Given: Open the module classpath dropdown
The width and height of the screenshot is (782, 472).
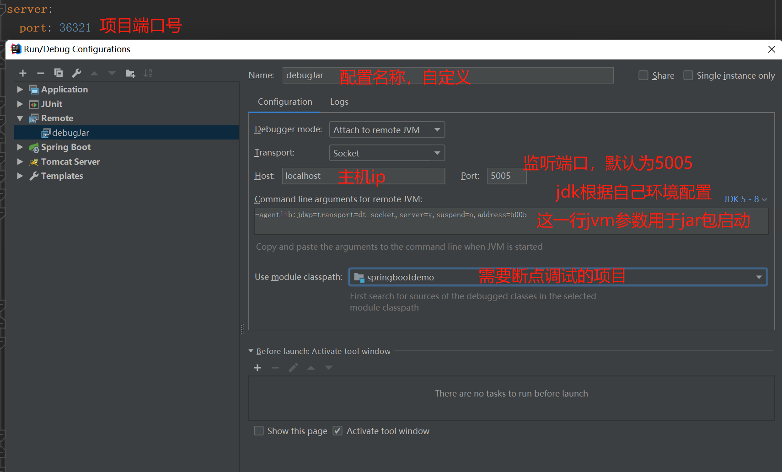Looking at the screenshot, I should [759, 277].
